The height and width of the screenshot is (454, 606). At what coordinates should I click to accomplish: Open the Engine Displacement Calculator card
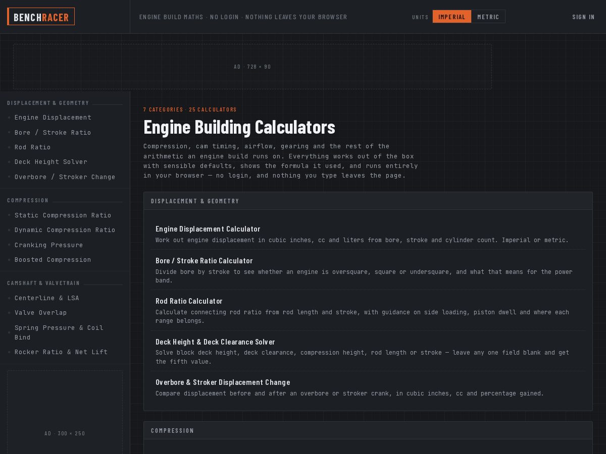pyautogui.click(x=368, y=234)
